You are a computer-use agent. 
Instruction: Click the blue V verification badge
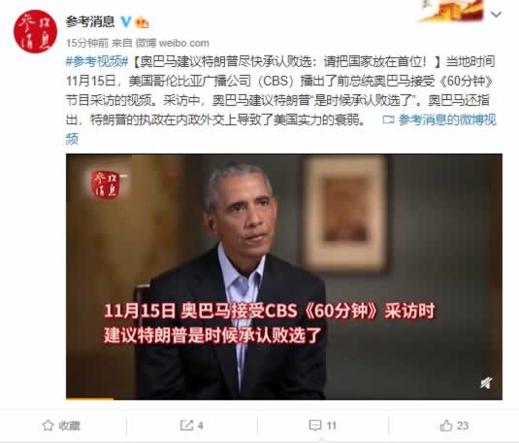[x=126, y=21]
